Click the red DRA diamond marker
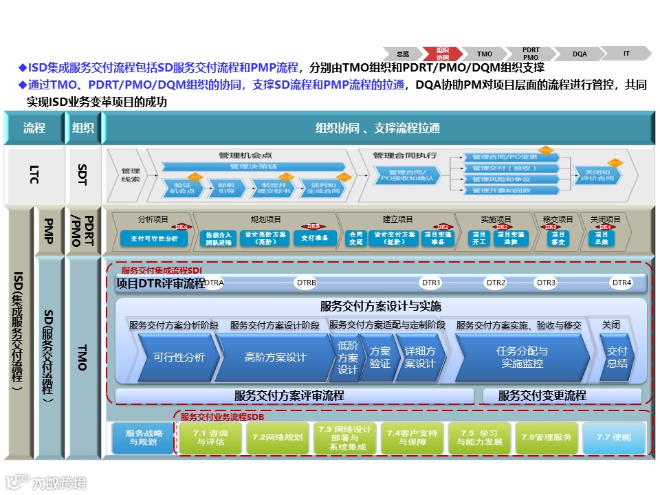This screenshot has height=495, width=660. [x=181, y=227]
